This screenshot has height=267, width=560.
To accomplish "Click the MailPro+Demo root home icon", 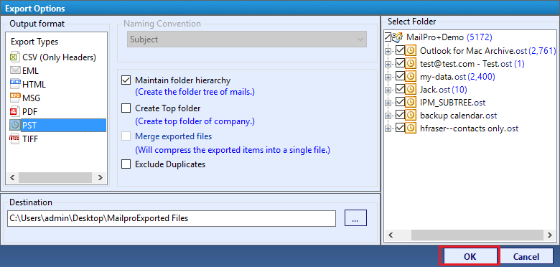I will click(x=398, y=37).
